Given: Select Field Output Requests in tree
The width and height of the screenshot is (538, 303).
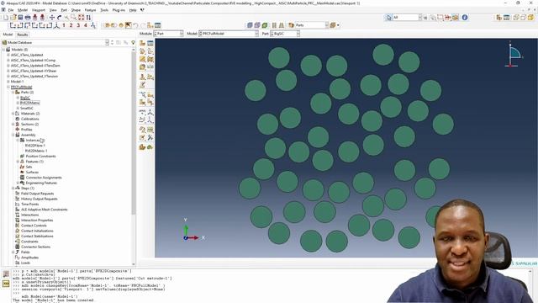Looking at the screenshot, I should coord(37,194).
